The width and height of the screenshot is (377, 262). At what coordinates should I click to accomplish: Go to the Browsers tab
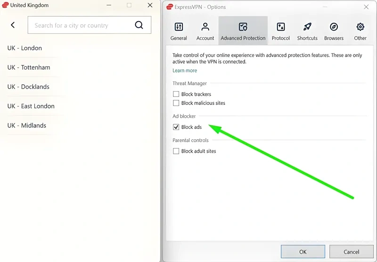[x=334, y=31]
